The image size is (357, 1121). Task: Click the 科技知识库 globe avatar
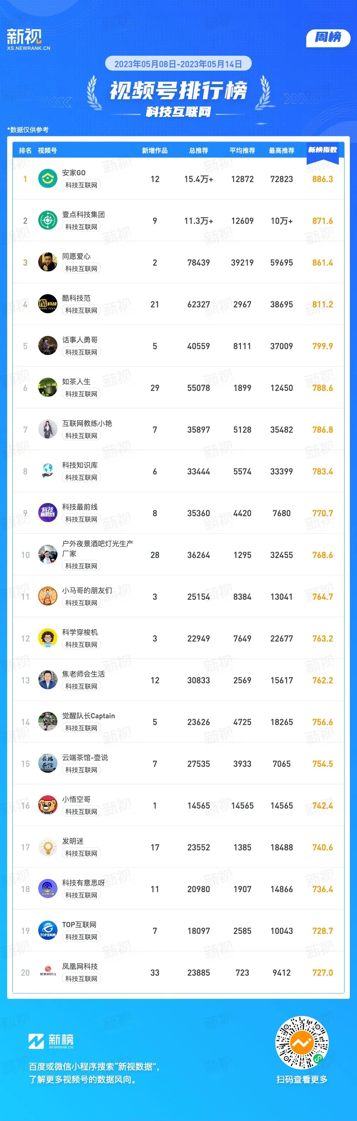tap(48, 471)
